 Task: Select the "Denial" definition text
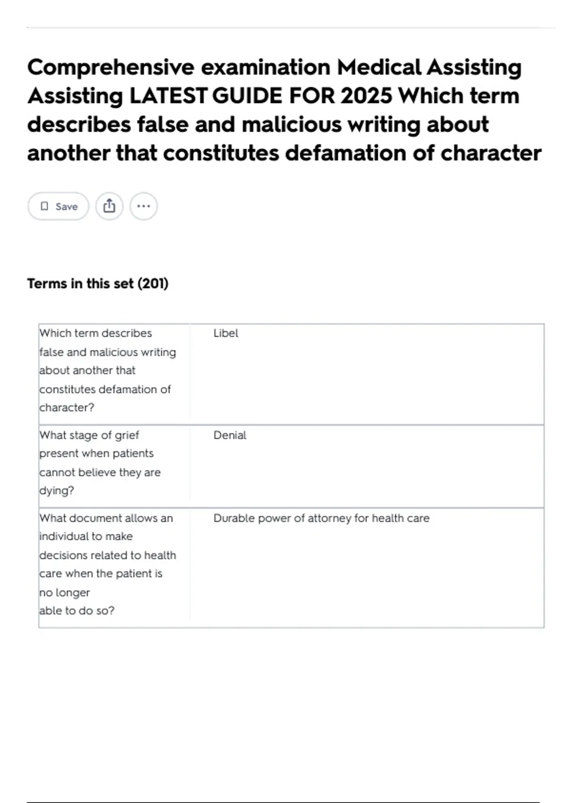point(230,435)
